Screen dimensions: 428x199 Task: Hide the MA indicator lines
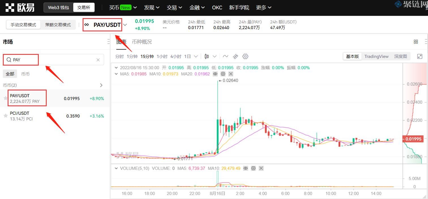pos(215,74)
